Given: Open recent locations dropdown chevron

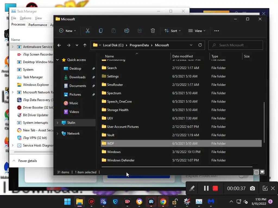Looking at the screenshot, I should coord(77,45).
